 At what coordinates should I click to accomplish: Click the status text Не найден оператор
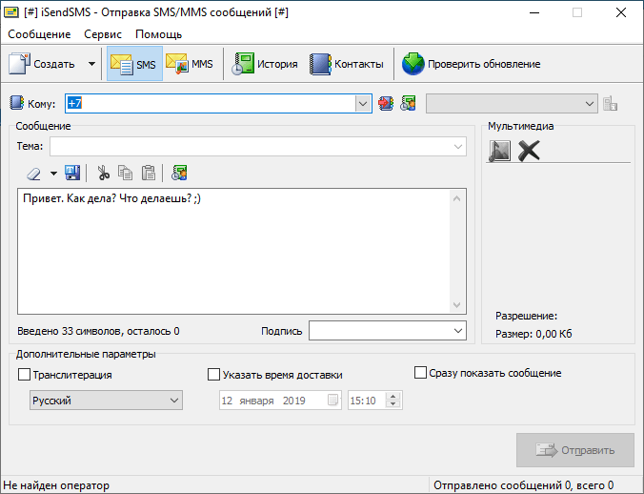[56, 485]
